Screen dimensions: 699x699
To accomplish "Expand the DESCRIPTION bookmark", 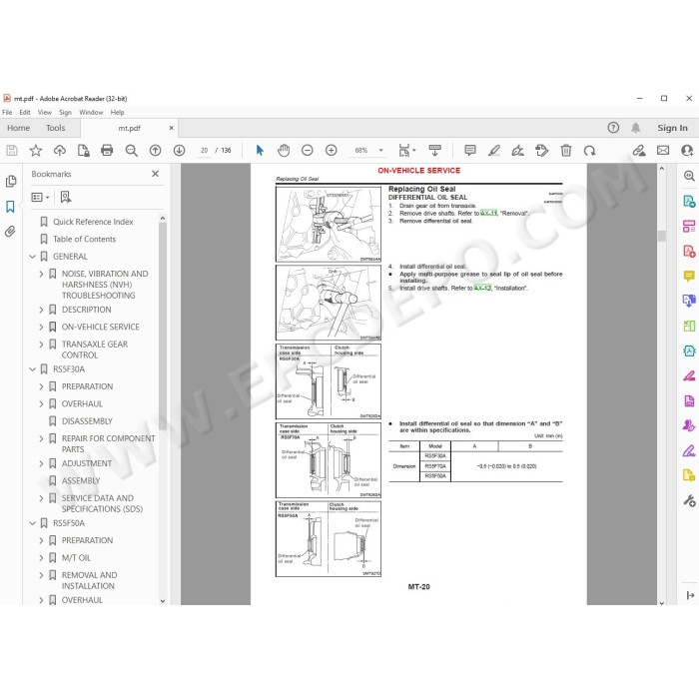I will pyautogui.click(x=41, y=310).
